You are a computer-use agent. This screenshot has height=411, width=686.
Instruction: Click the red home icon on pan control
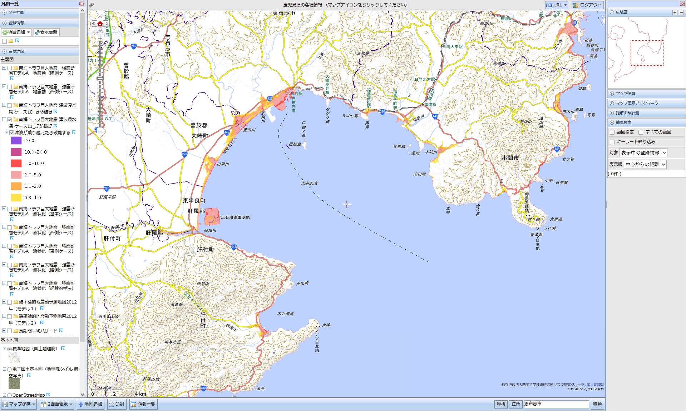[x=100, y=24]
